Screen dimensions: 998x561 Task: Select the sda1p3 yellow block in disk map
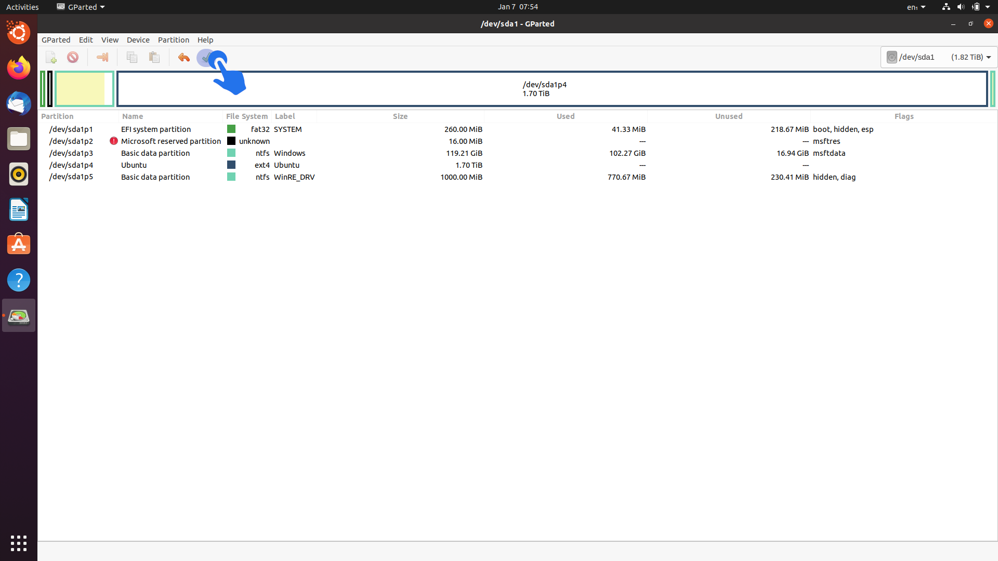(x=84, y=89)
